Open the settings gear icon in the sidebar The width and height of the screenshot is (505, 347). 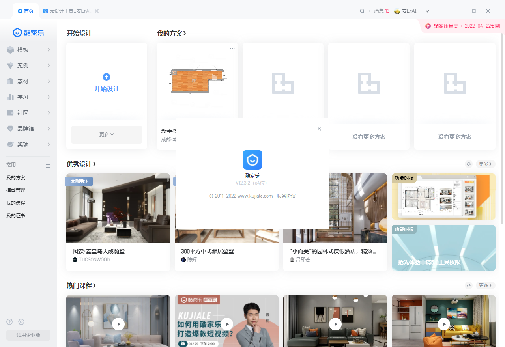(21, 322)
